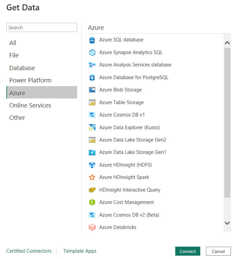233x259 pixels.
Task: Open the Certified Connectors link
Action: click(x=29, y=251)
